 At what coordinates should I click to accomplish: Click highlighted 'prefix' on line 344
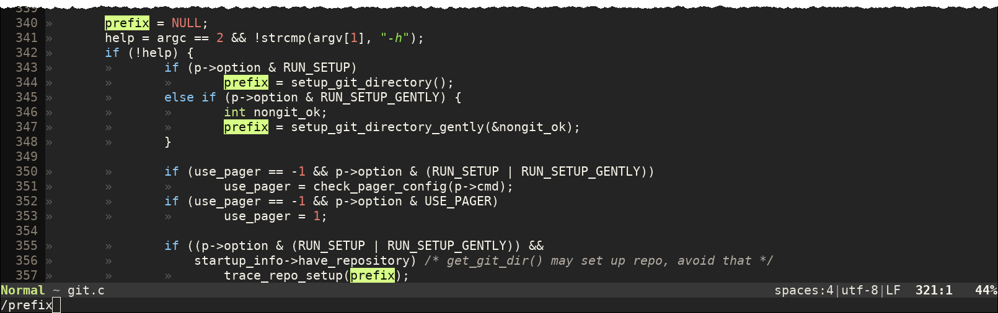coord(246,82)
